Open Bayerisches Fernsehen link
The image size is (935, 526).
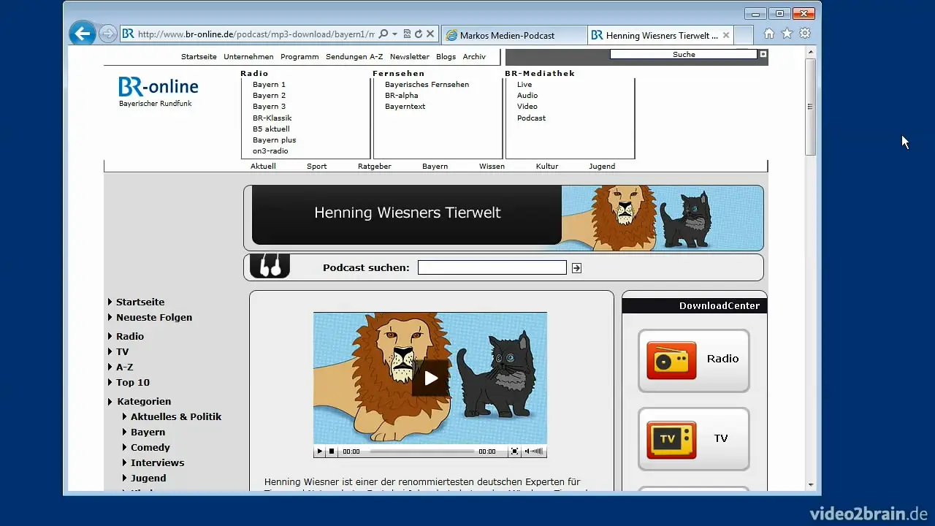tap(427, 85)
